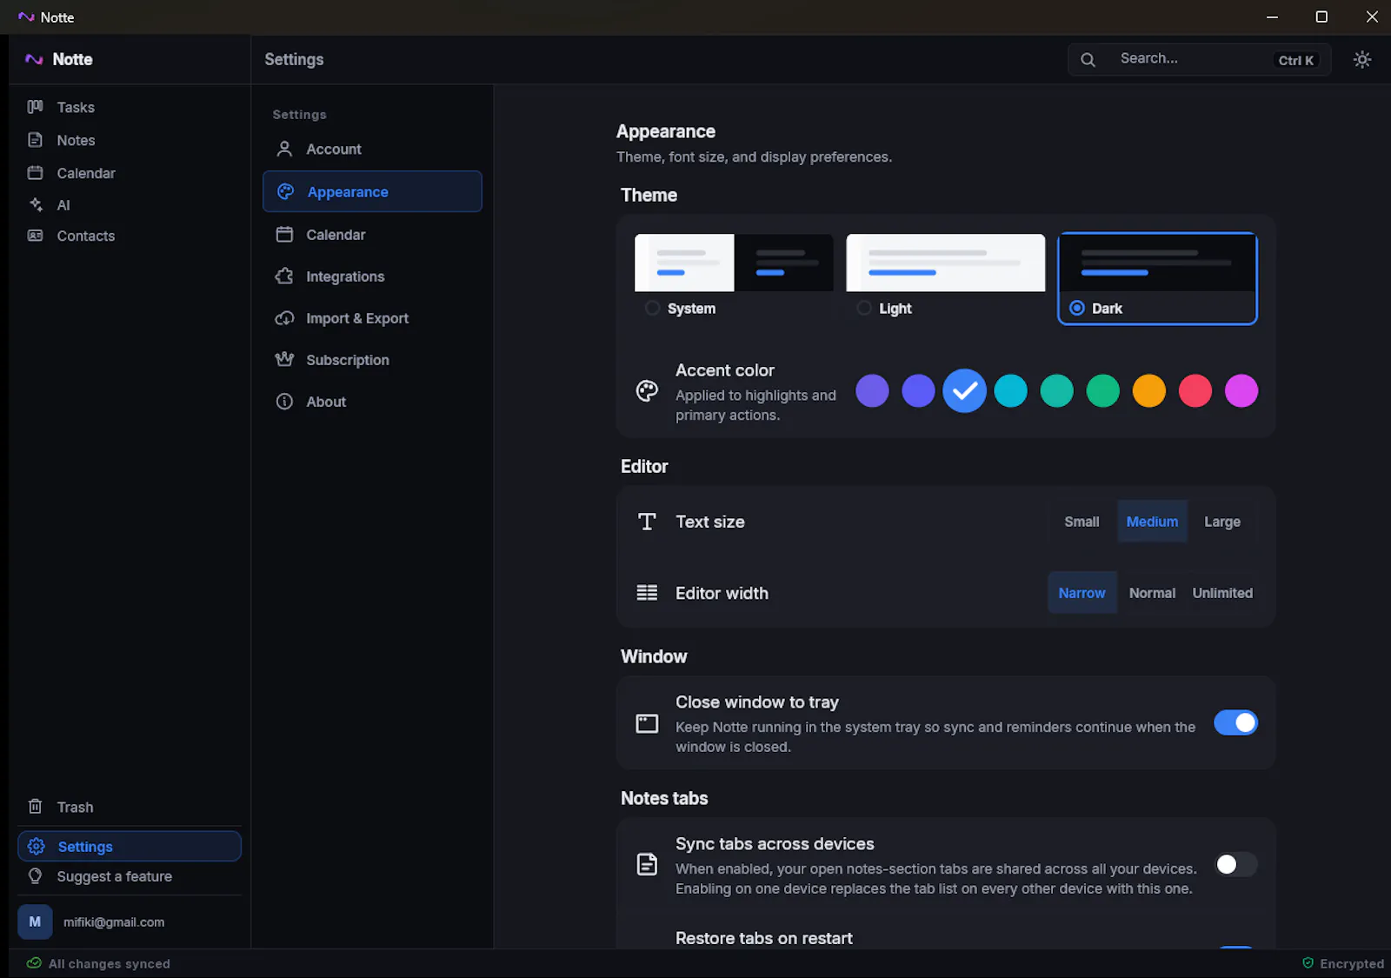
Task: Click the Calendar icon in settings list
Action: tap(284, 235)
